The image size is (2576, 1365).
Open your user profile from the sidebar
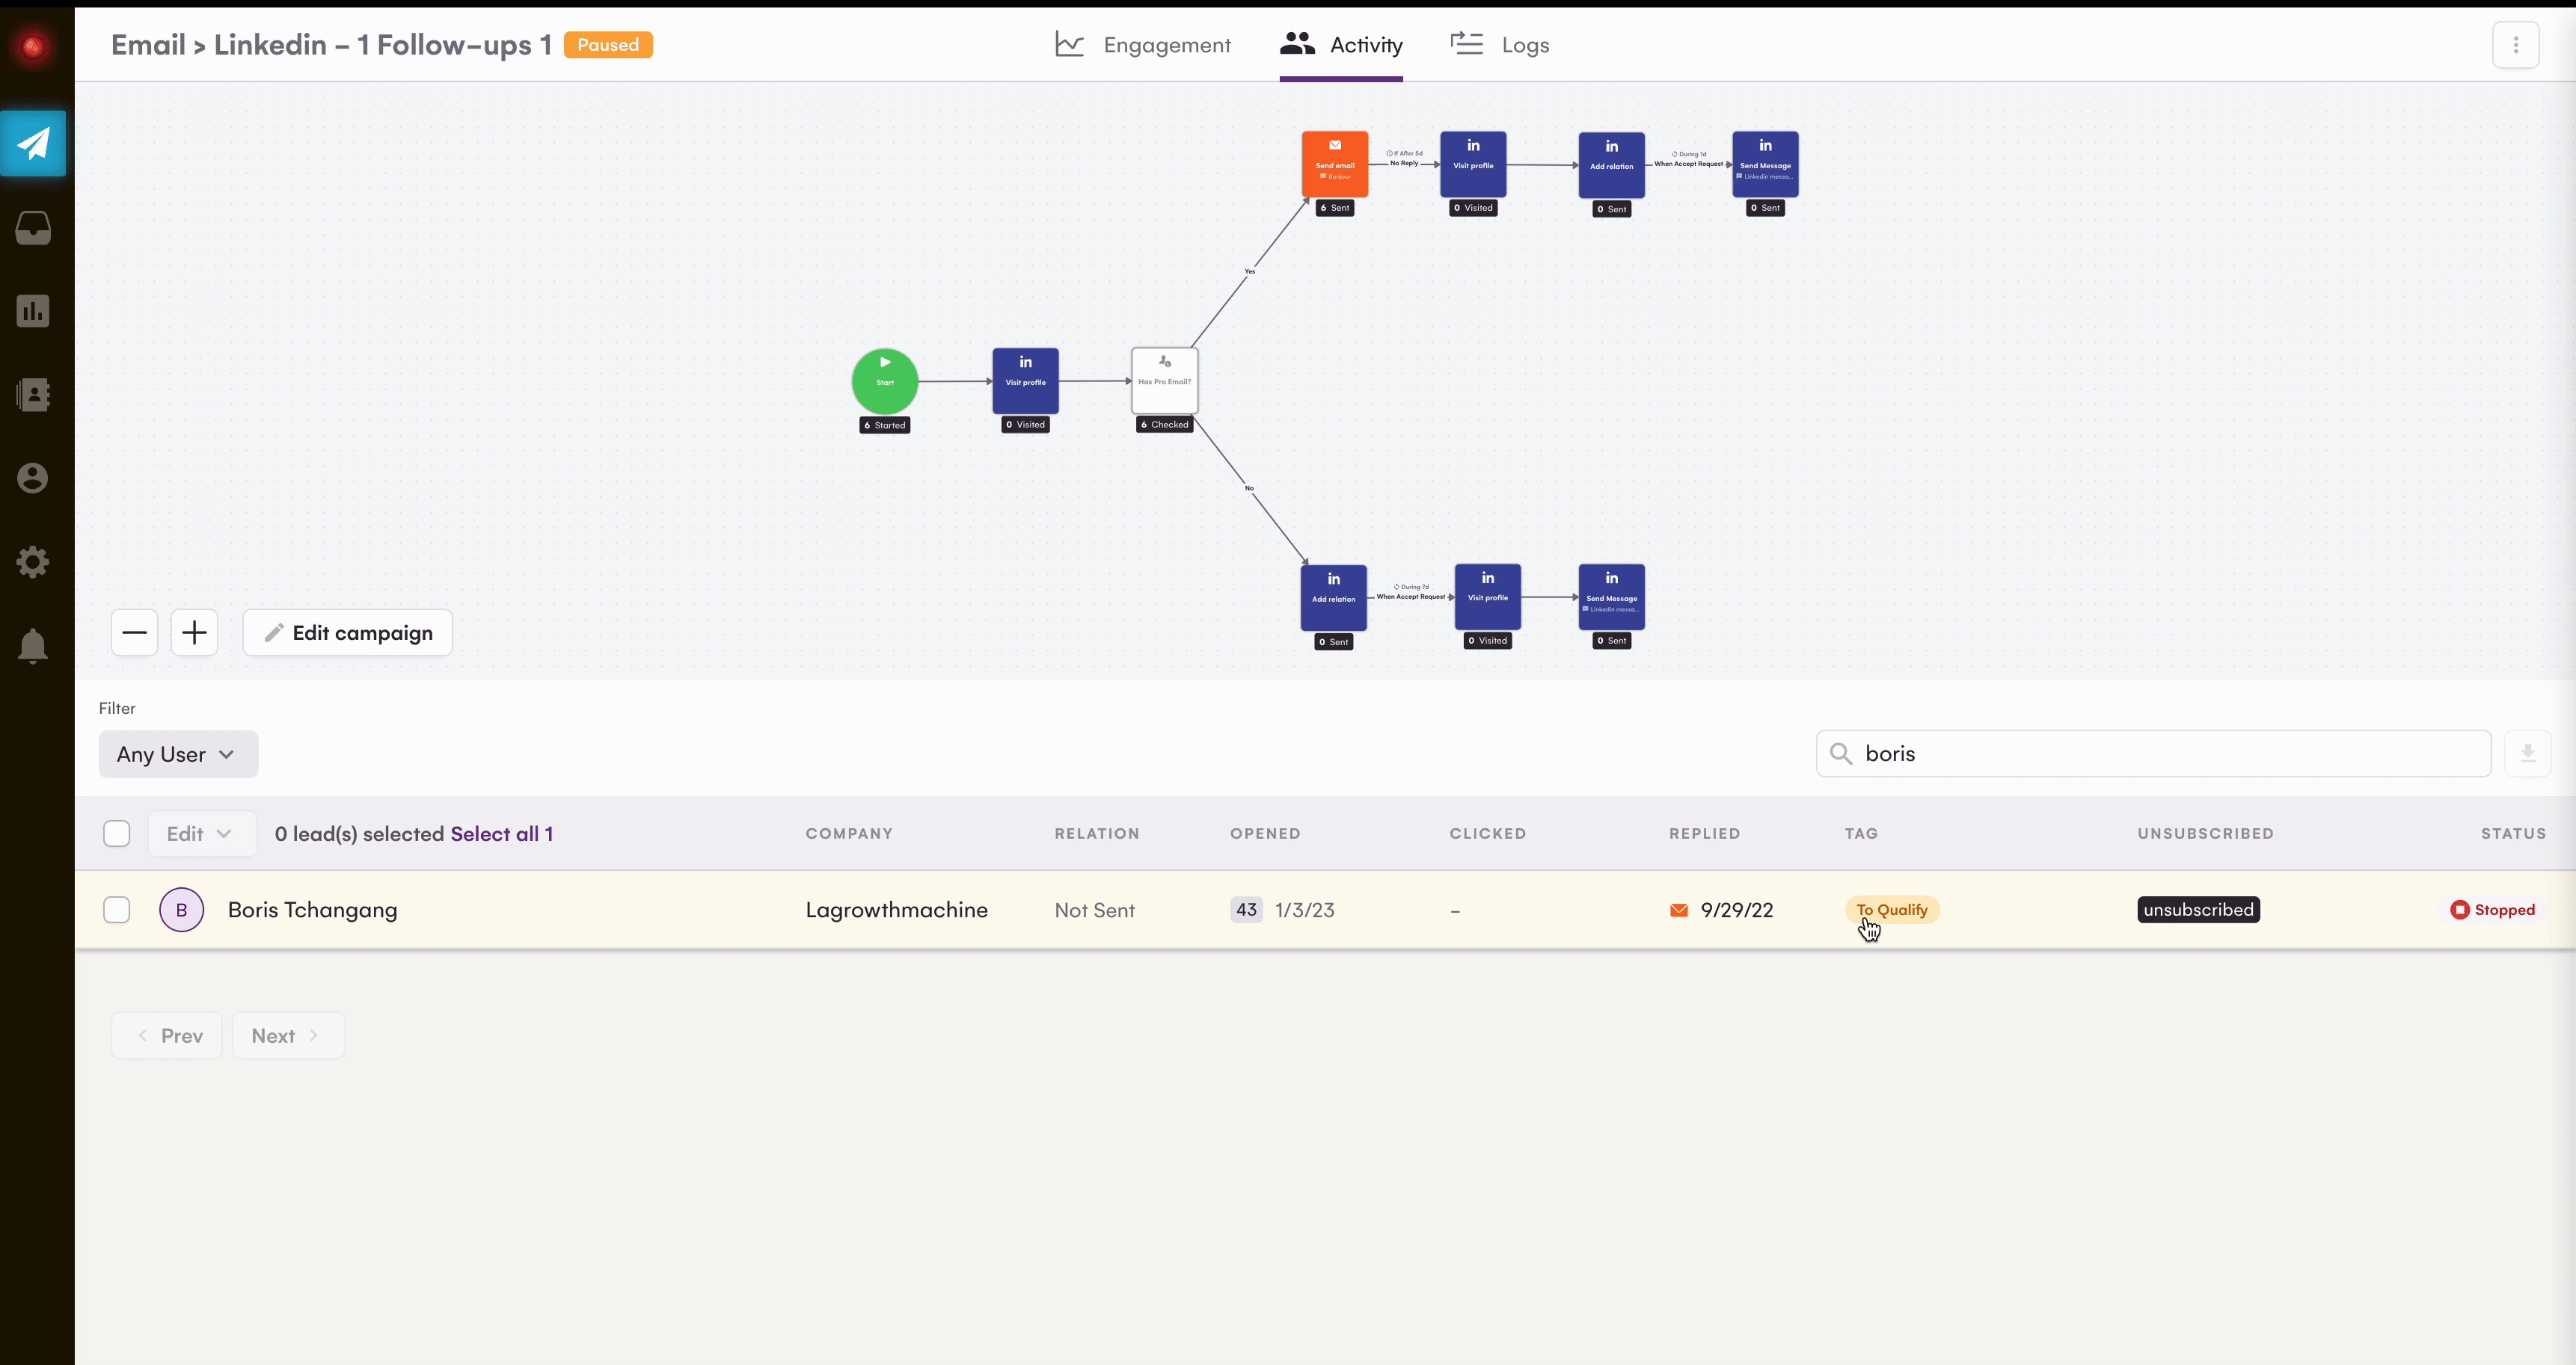click(34, 478)
